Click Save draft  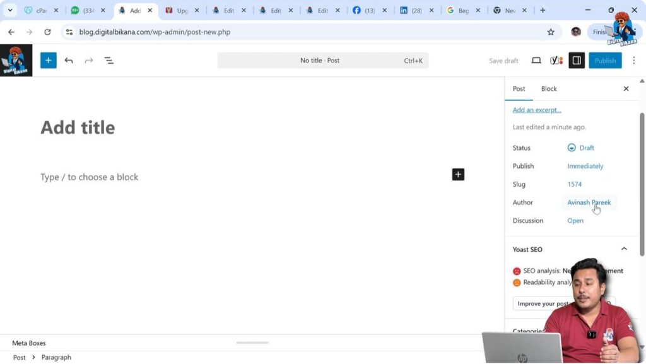click(503, 60)
